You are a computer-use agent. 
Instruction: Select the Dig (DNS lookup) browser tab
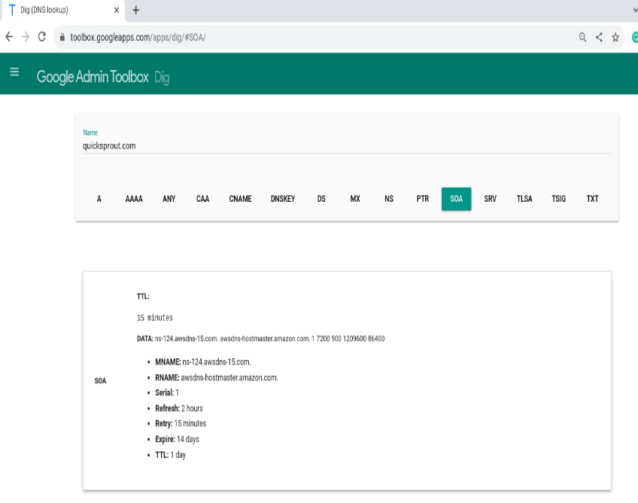click(63, 11)
